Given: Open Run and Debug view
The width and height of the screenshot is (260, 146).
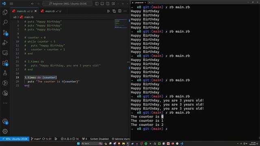Looking at the screenshot, I should click(5, 43).
